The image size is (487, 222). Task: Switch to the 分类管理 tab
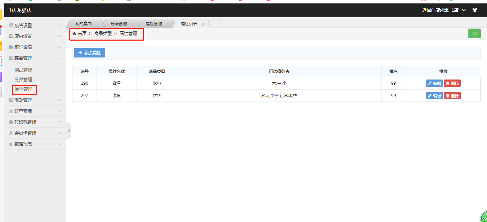[x=118, y=24]
